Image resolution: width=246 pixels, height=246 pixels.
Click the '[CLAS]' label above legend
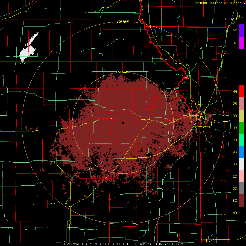(x=231, y=19)
